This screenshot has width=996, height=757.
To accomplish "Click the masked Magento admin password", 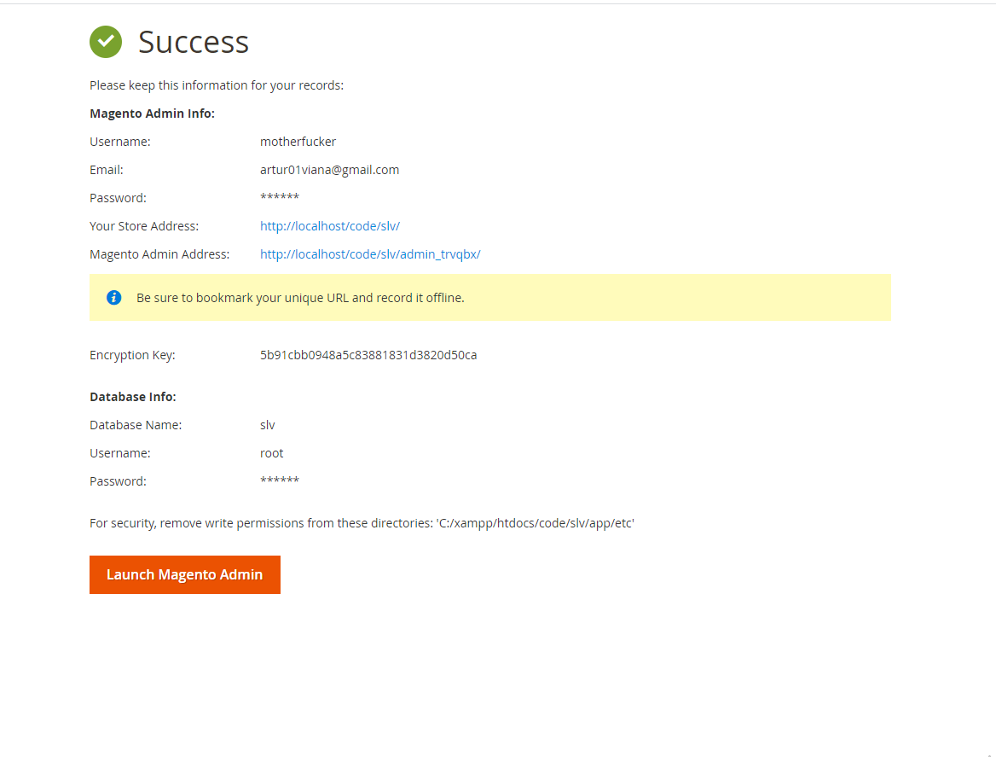I will tap(279, 199).
